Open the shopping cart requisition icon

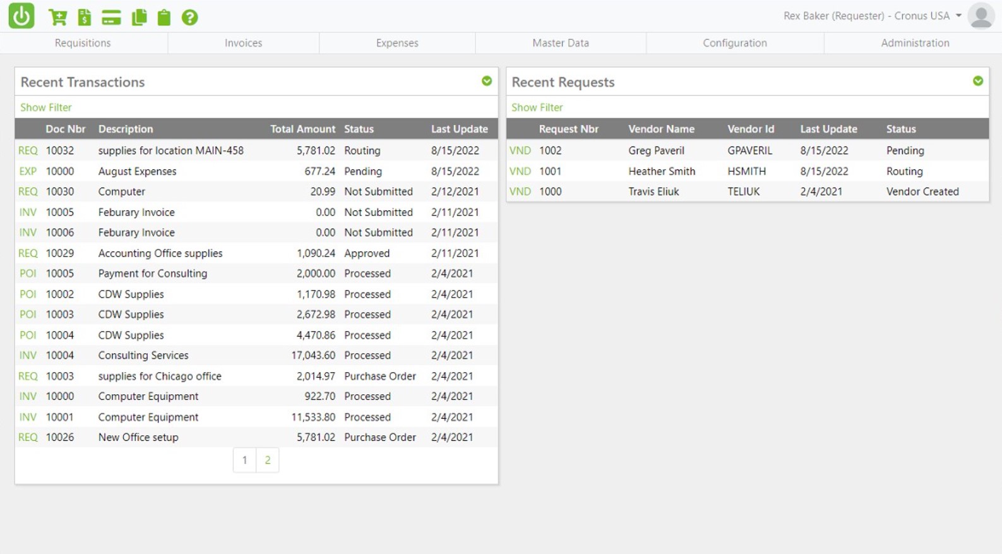click(57, 17)
